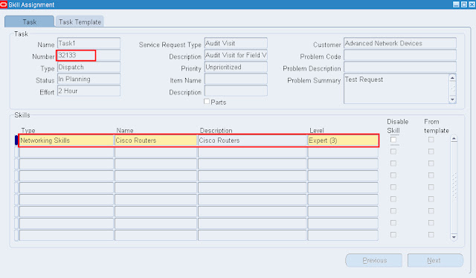Click the Oracle icon in title bar
This screenshot has width=476, height=278.
[x=4, y=4]
